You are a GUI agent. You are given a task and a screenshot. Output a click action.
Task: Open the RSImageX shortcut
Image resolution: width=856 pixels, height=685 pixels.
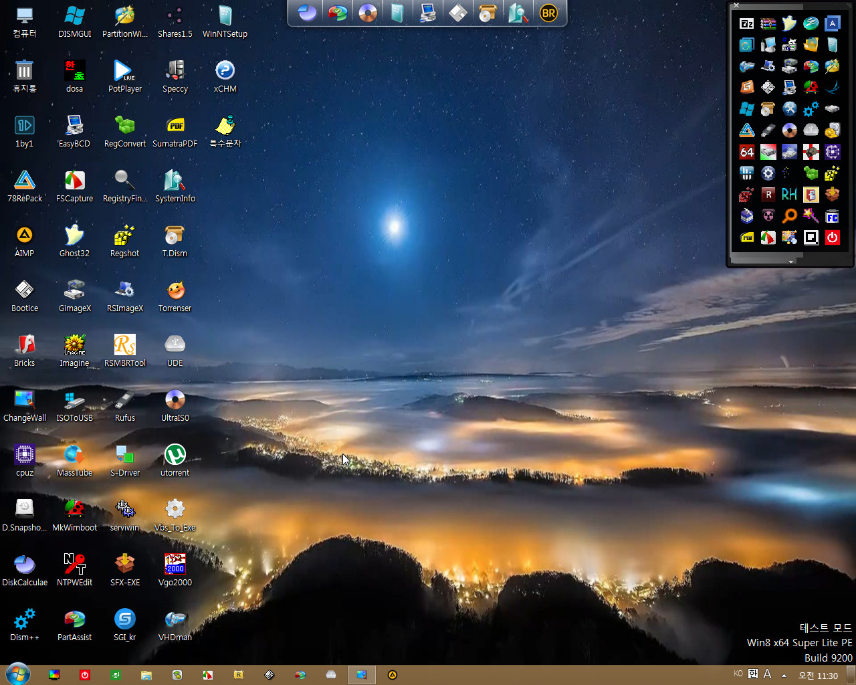click(125, 296)
